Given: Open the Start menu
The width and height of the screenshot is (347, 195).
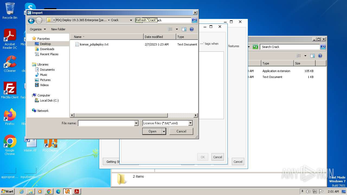Looking at the screenshot, I should [8, 191].
